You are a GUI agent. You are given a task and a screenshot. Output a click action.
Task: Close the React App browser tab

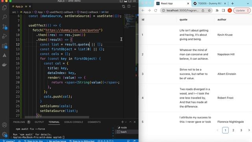point(188,4)
